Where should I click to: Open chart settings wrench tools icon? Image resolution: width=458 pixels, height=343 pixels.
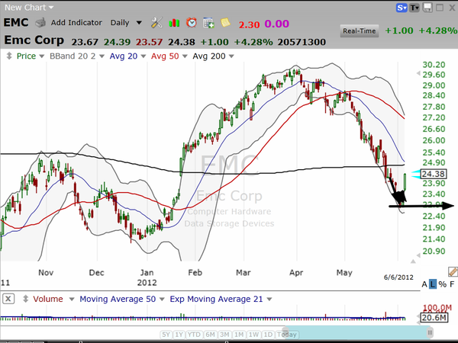coord(156,22)
